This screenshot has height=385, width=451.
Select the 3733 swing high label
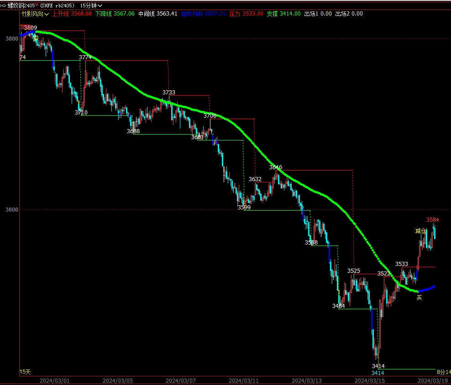coord(169,93)
